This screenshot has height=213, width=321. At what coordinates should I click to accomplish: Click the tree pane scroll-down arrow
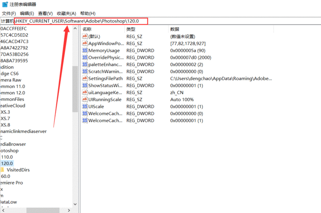[x=75, y=204]
